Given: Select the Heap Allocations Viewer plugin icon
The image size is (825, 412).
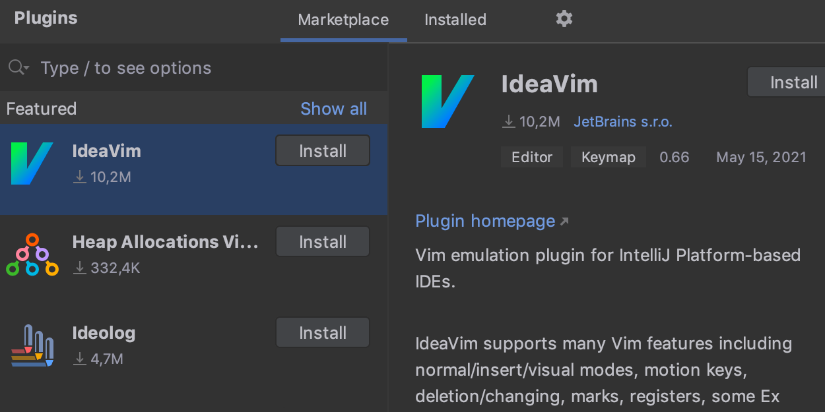Looking at the screenshot, I should point(32,254).
